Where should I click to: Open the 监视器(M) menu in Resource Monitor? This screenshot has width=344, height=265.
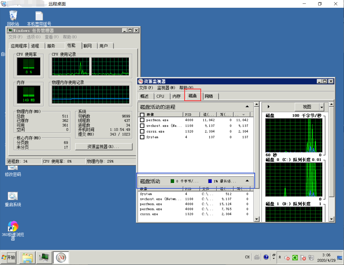(x=166, y=88)
